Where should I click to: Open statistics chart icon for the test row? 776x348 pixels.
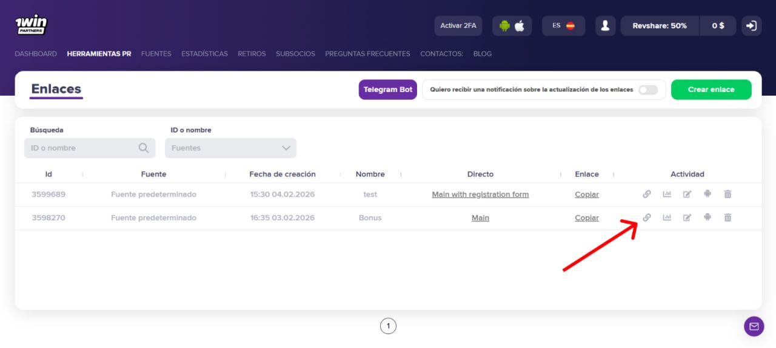(667, 194)
